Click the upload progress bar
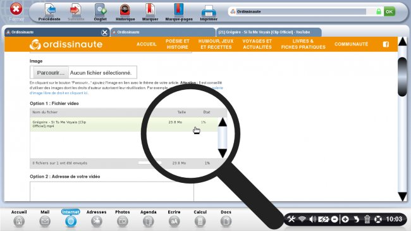 tap(150, 163)
